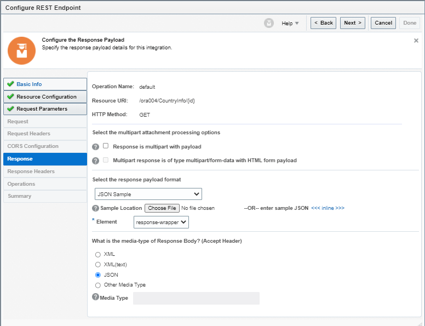Expand the response-wrapper Element dropdown
Viewport: 425px width, 326px height.
(161, 222)
